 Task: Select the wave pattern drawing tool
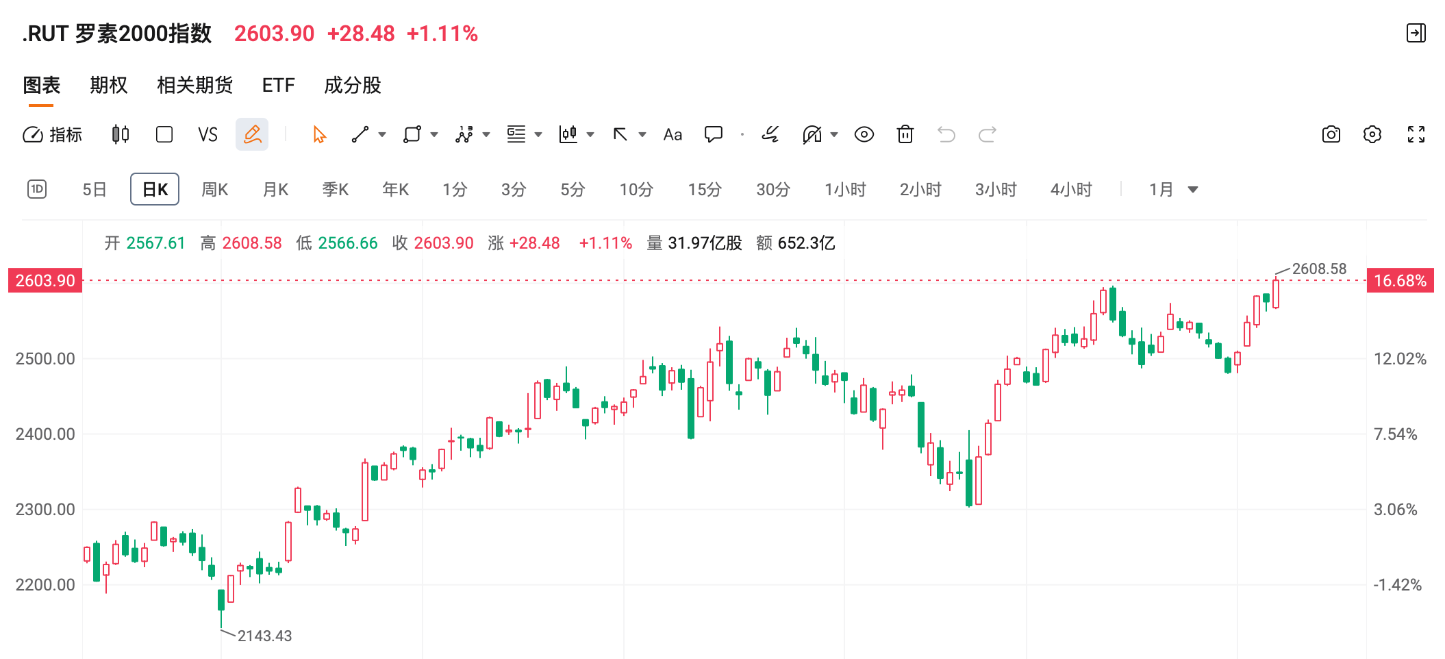pyautogui.click(x=464, y=134)
